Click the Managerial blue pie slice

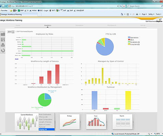pyautogui.click(x=48, y=97)
